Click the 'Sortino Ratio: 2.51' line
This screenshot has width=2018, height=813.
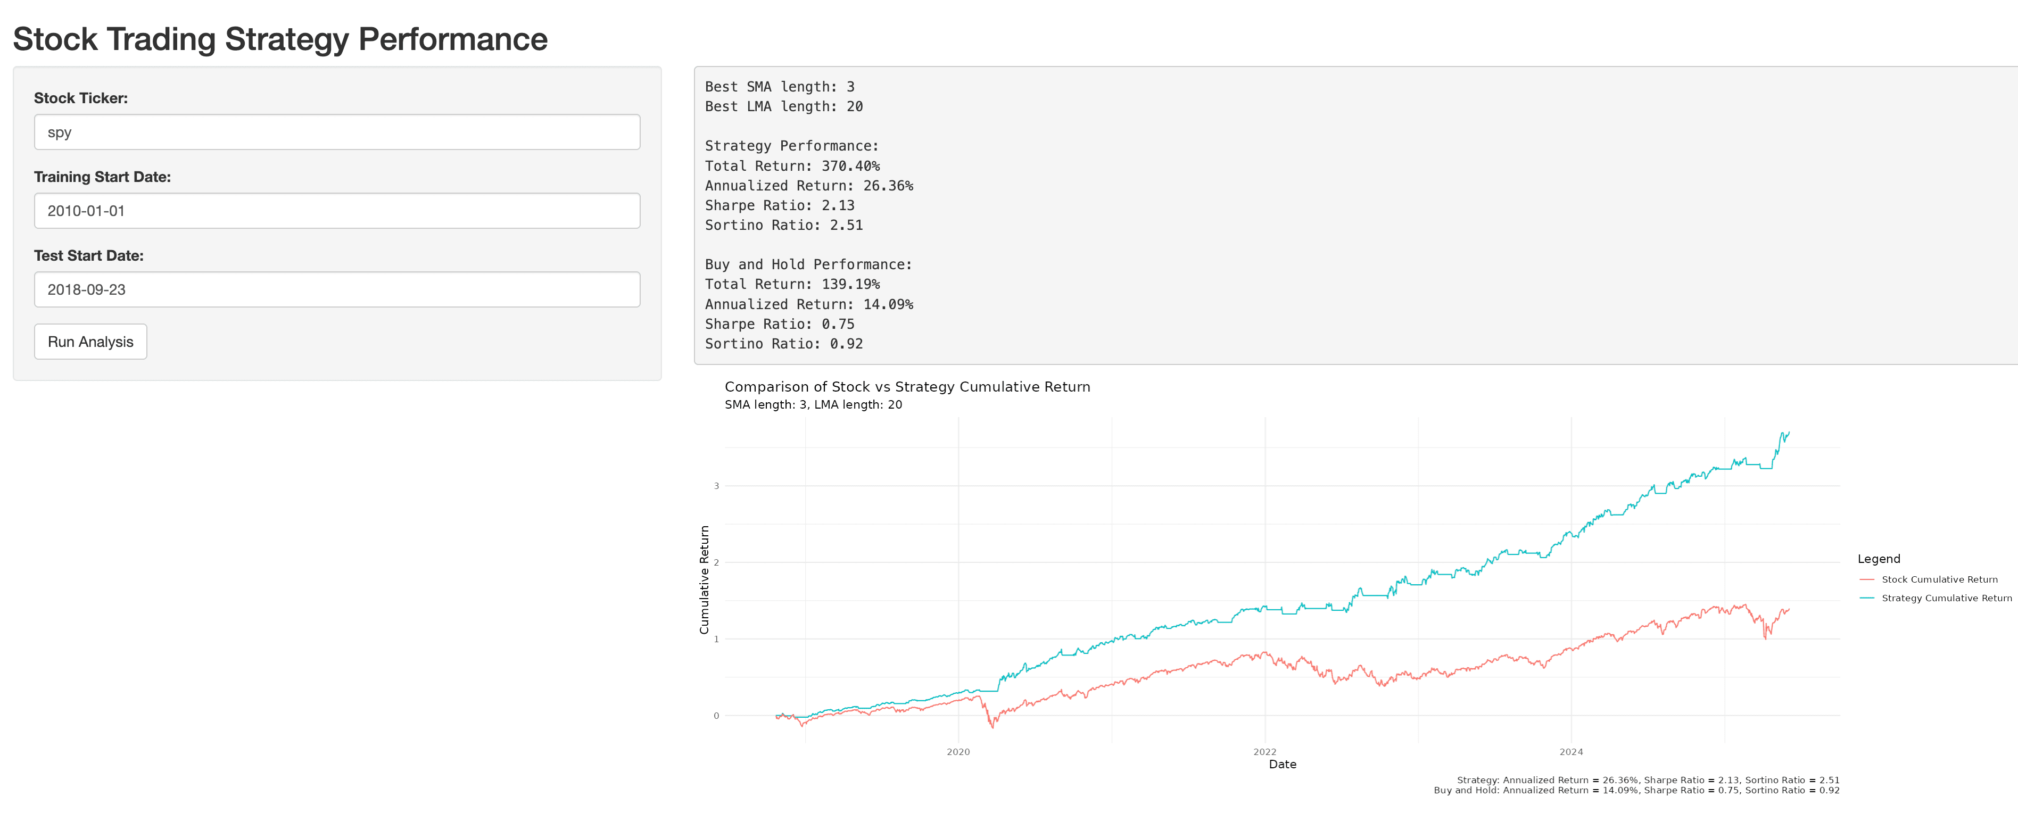(x=783, y=225)
